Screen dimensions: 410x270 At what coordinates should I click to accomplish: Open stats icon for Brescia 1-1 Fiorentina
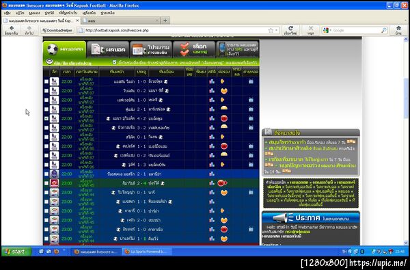tap(212, 202)
